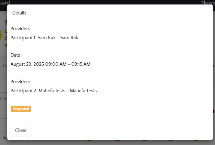Click the rightmost green status dot
Viewport: 215px width, 145px height.
pyautogui.click(x=196, y=141)
